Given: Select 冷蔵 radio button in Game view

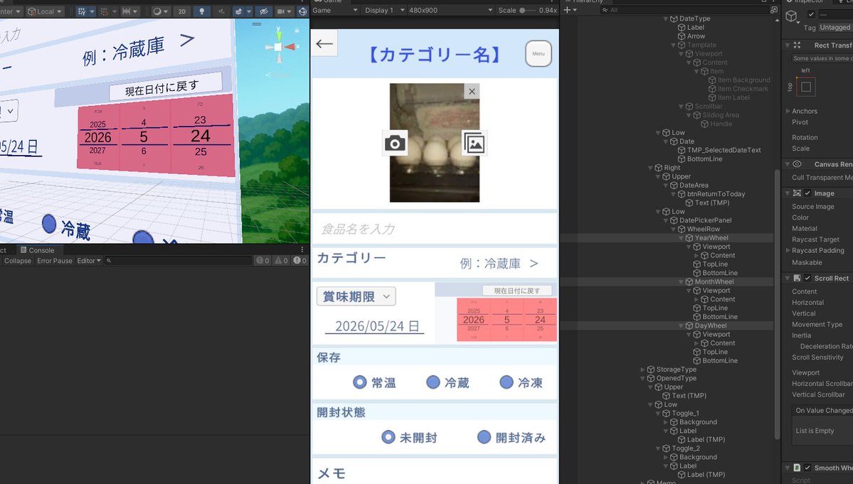Looking at the screenshot, I should [433, 382].
